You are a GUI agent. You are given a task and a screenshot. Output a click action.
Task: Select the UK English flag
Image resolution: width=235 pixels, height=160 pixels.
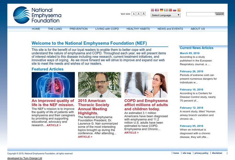pos(152,10)
